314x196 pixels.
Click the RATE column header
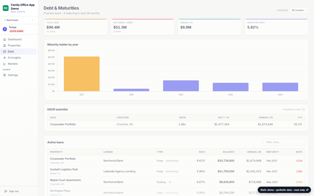point(202,152)
